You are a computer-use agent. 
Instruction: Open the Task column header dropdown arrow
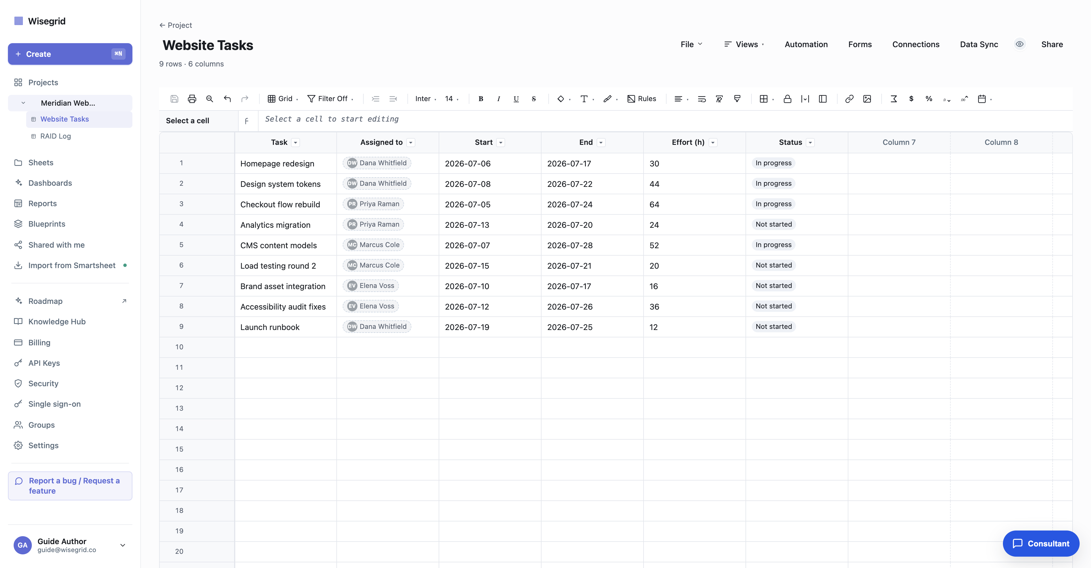tap(295, 143)
